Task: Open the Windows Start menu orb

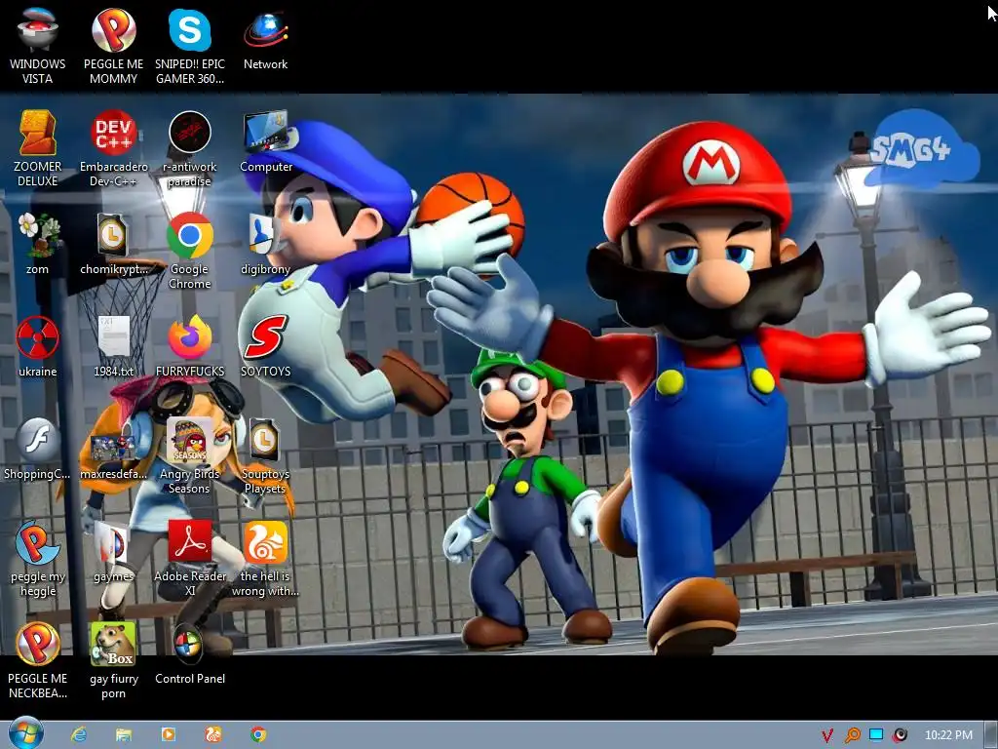Action: coord(26,733)
